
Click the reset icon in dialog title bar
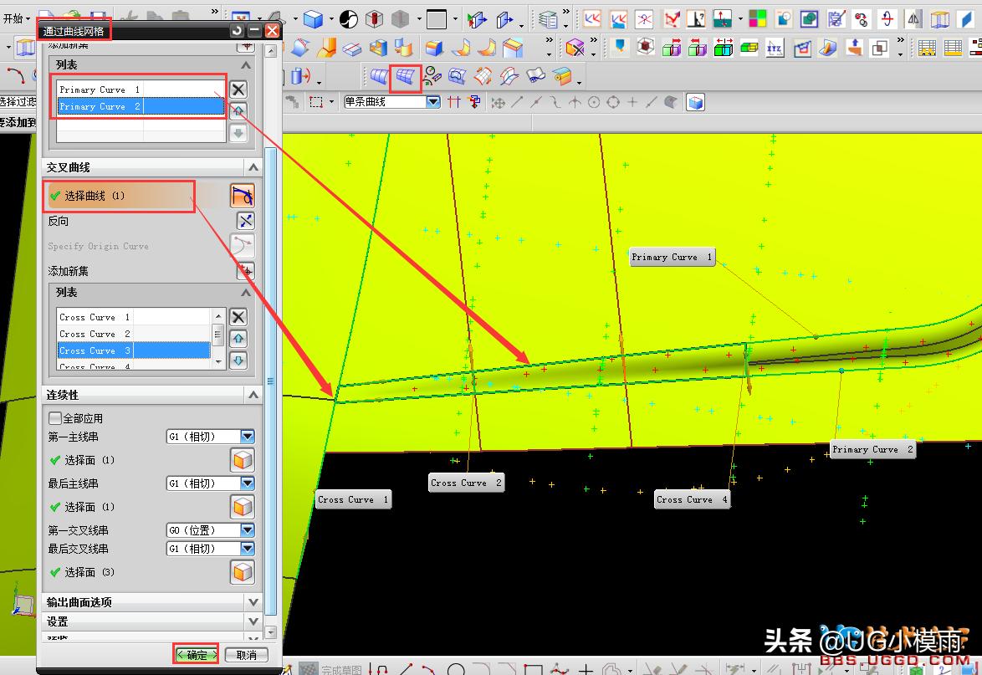pyautogui.click(x=238, y=31)
